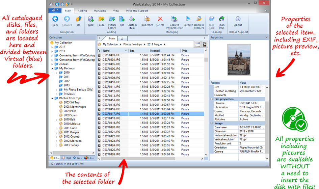
Task: Close the Properties panel
Action: pos(267,37)
